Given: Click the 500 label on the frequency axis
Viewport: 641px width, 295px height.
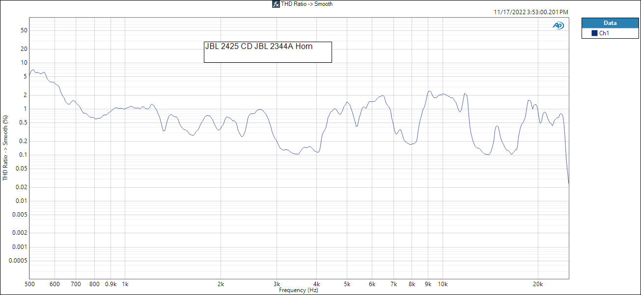Looking at the screenshot, I should [29, 284].
